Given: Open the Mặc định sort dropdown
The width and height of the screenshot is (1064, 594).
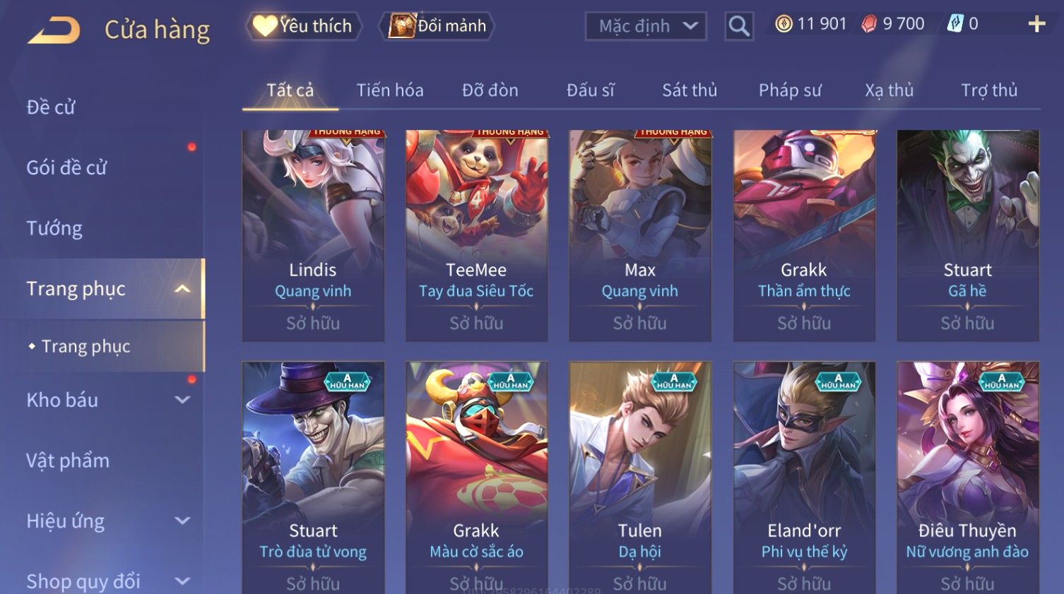Looking at the screenshot, I should click(x=646, y=26).
